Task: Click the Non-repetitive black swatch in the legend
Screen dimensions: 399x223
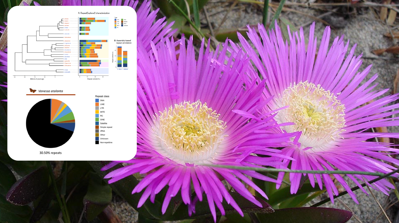Action: coord(97,143)
